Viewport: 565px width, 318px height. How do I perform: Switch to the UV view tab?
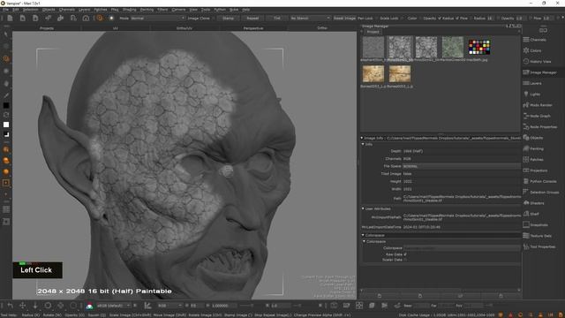(x=116, y=28)
